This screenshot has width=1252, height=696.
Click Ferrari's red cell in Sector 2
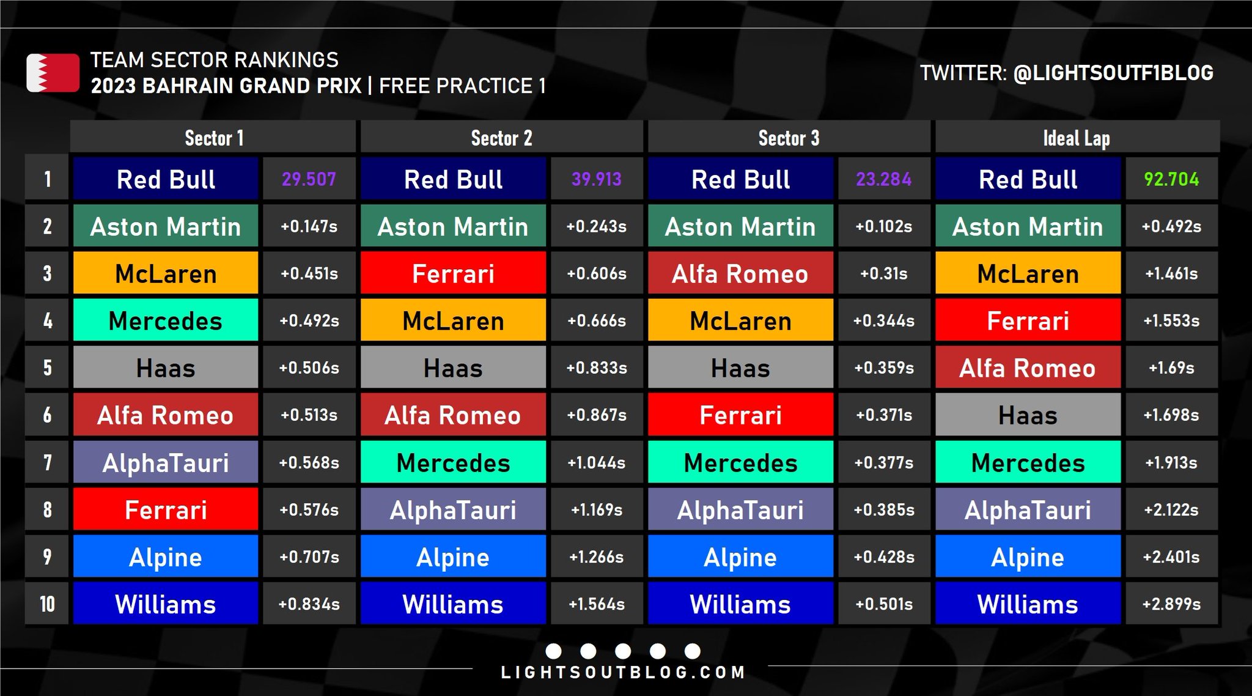click(x=453, y=273)
